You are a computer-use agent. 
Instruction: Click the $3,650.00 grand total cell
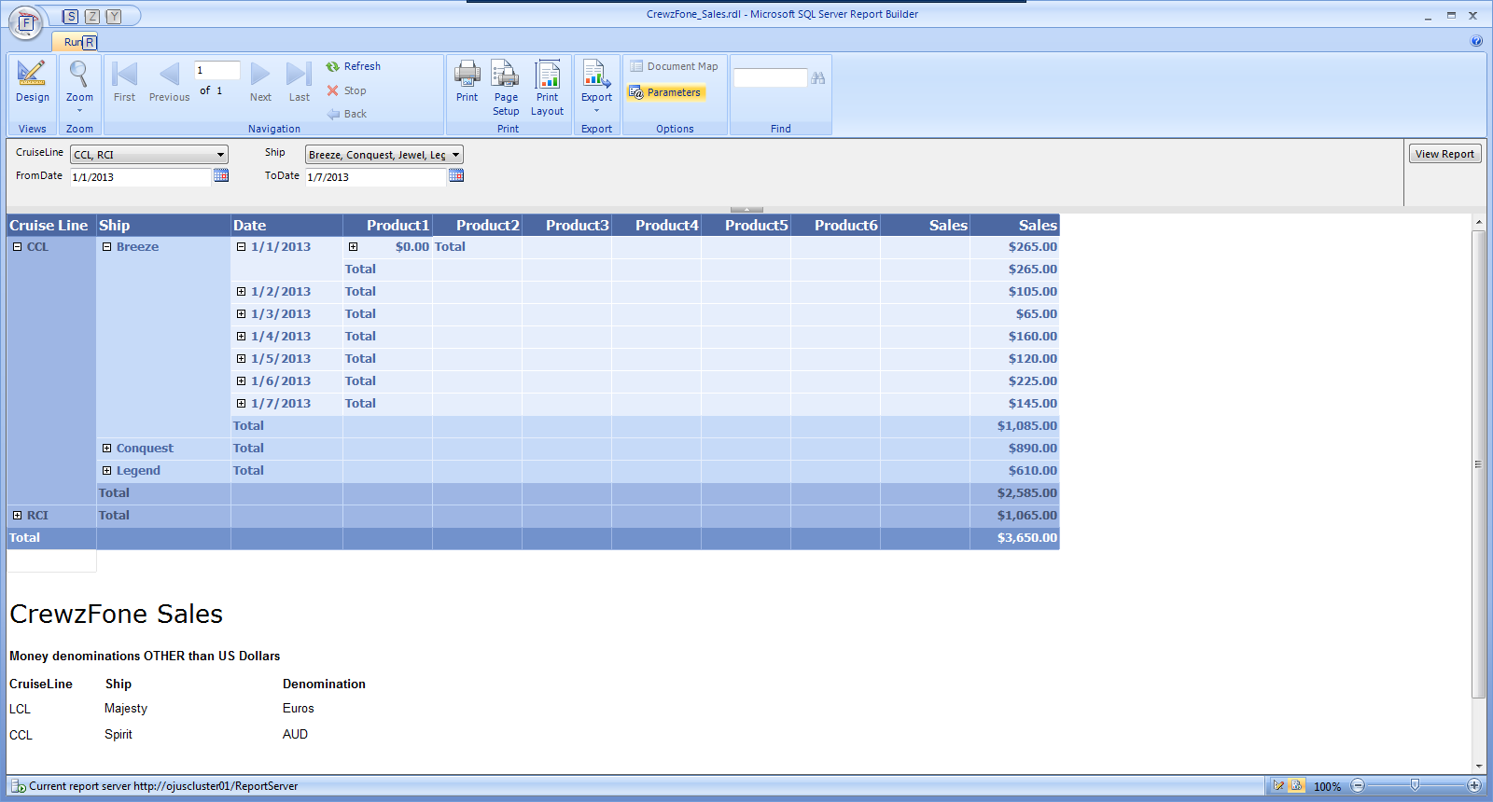pyautogui.click(x=1014, y=538)
